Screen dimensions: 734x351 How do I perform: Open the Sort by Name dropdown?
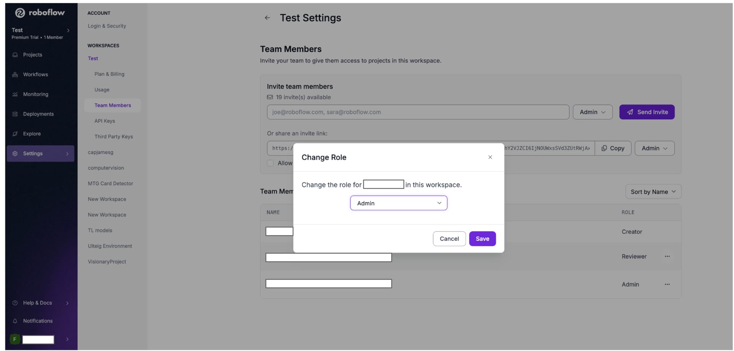tap(653, 192)
